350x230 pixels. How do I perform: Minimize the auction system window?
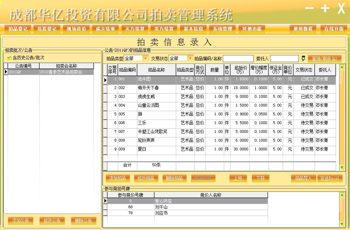309,8
